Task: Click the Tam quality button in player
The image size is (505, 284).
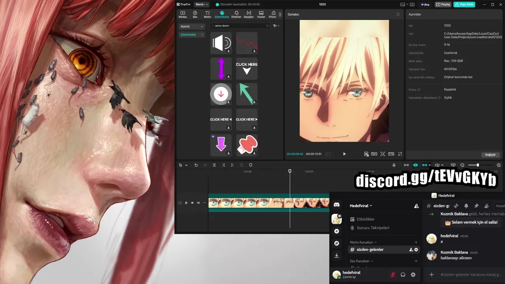Action: click(374, 154)
